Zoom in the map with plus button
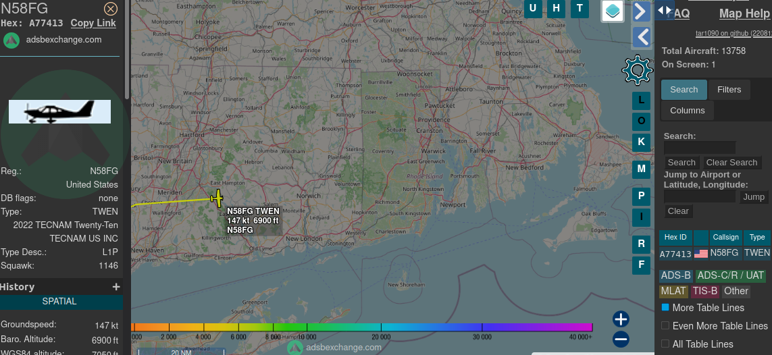Image resolution: width=772 pixels, height=355 pixels. pos(621,319)
